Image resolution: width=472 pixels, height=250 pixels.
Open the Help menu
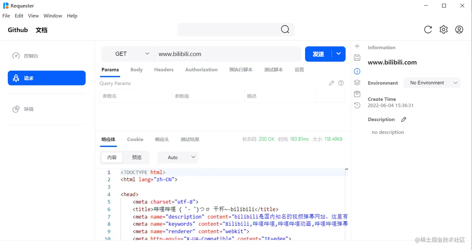click(x=72, y=16)
